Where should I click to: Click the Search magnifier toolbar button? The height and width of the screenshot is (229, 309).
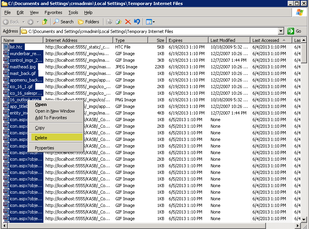(x=64, y=22)
